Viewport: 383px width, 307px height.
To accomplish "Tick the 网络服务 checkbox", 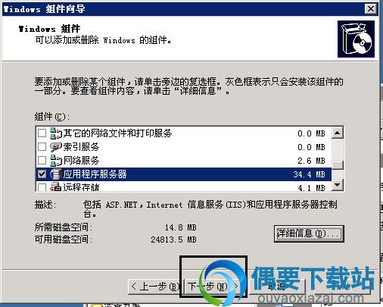I will pos(42,161).
